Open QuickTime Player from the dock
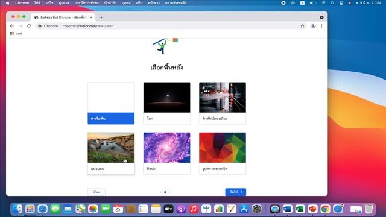 275,209
